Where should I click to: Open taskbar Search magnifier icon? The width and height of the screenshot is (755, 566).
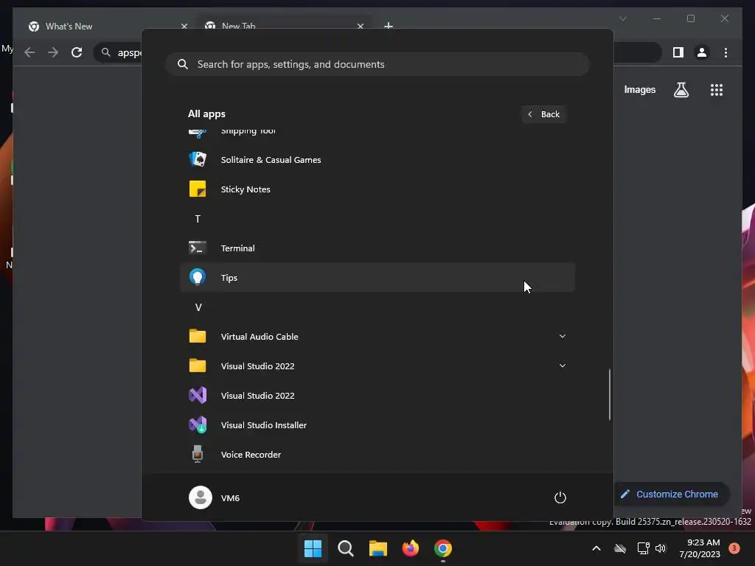coord(346,548)
